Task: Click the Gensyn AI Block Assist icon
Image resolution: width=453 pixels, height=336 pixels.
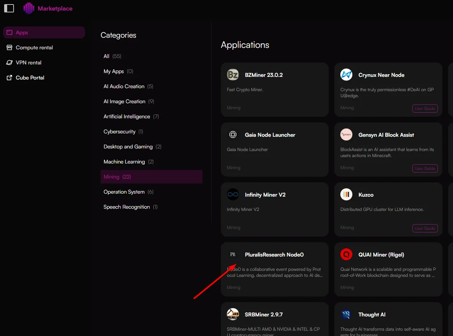Action: (x=346, y=135)
